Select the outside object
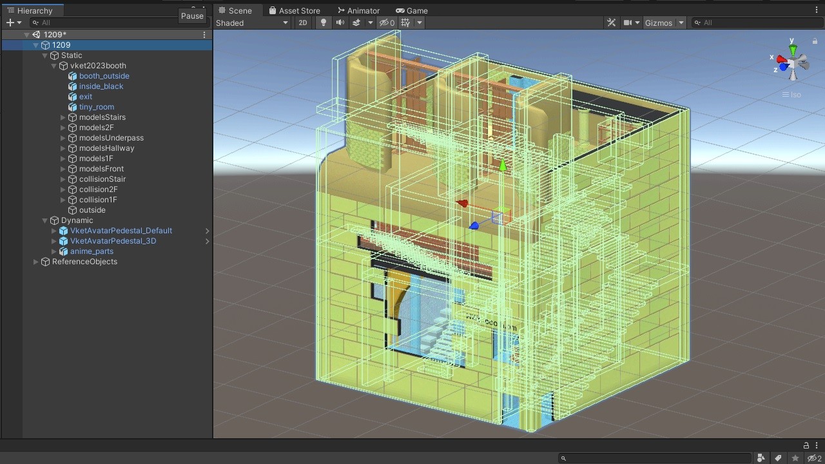 (92, 210)
